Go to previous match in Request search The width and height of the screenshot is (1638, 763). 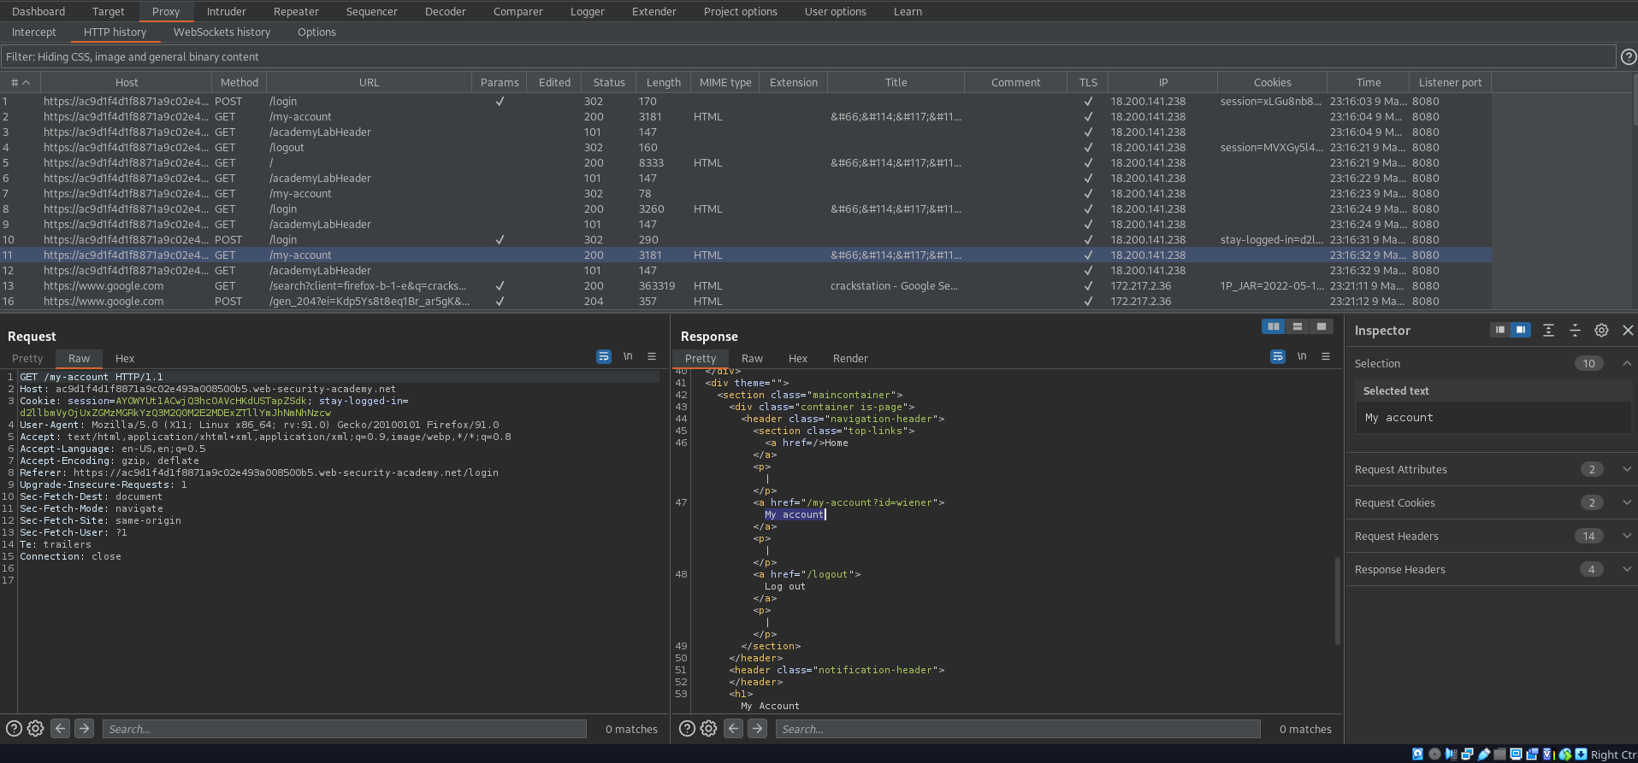(x=60, y=728)
